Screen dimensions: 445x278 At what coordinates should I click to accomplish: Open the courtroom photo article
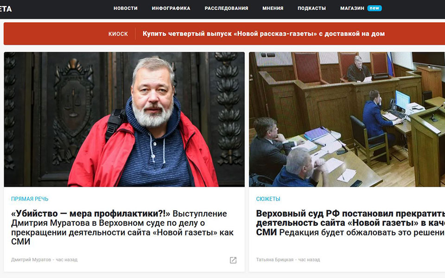[347, 119]
